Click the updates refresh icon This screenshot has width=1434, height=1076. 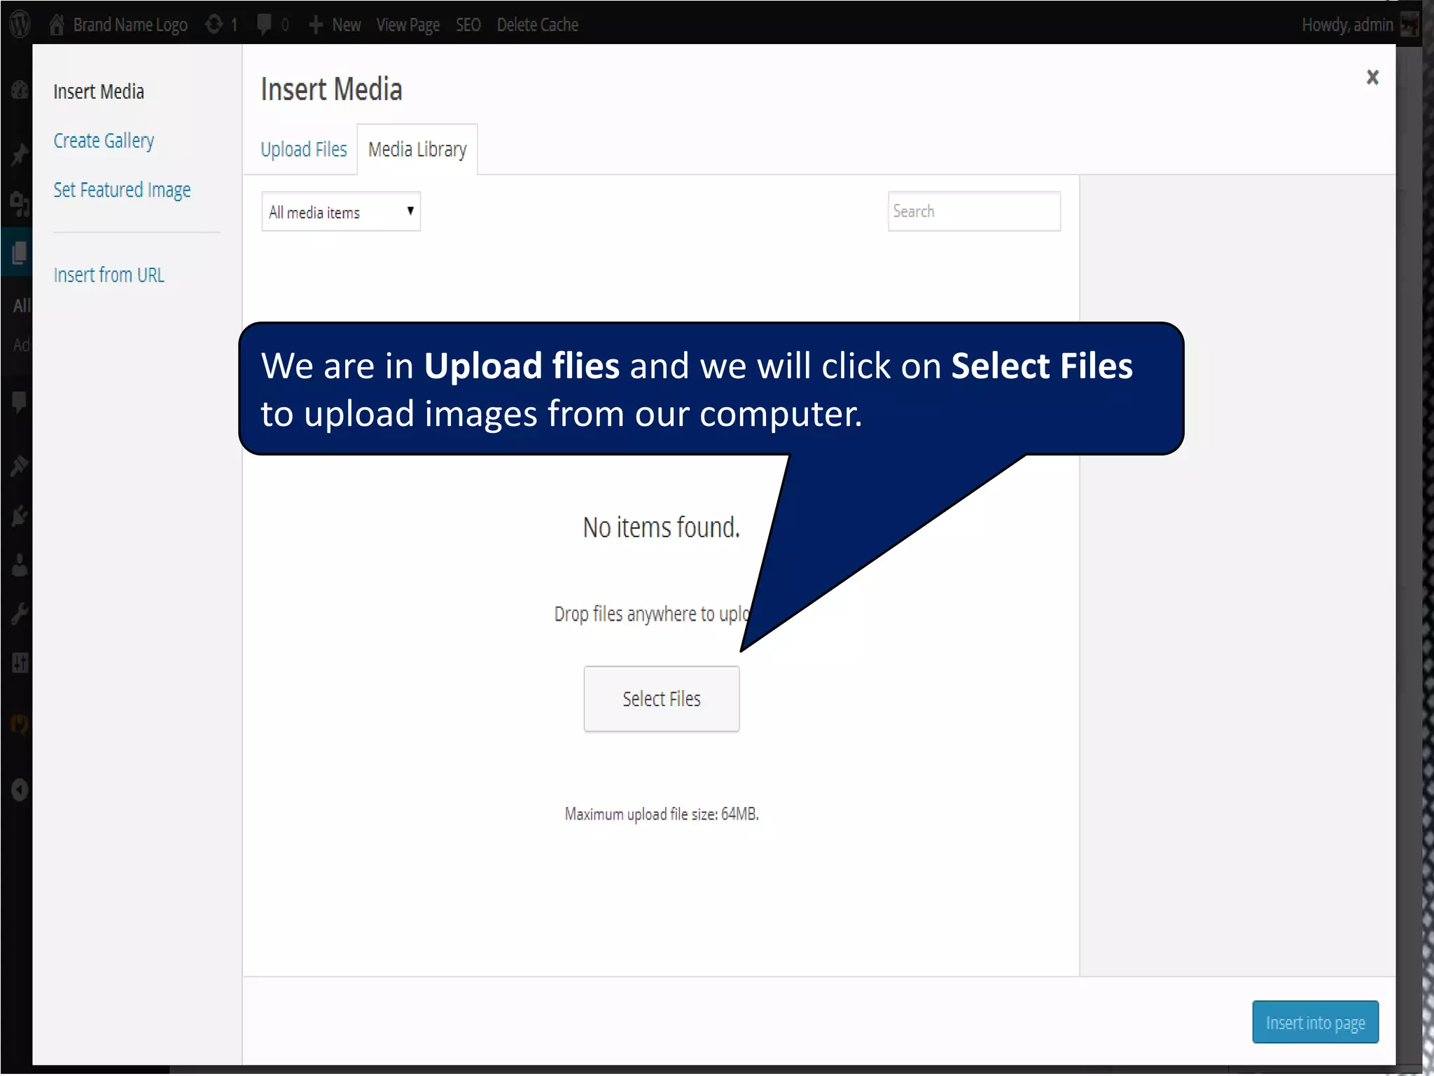[214, 25]
